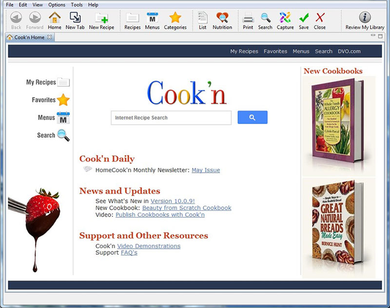This screenshot has width=390, height=308.
Task: Close the Cook'n Home tab
Action: click(49, 37)
